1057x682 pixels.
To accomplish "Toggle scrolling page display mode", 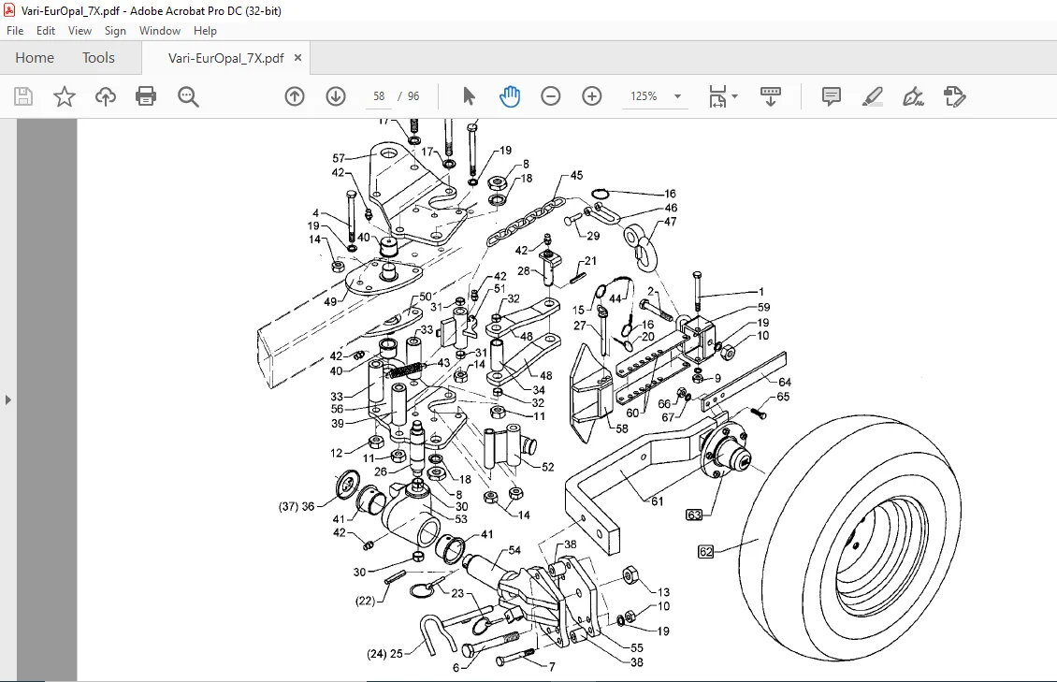I will click(771, 96).
